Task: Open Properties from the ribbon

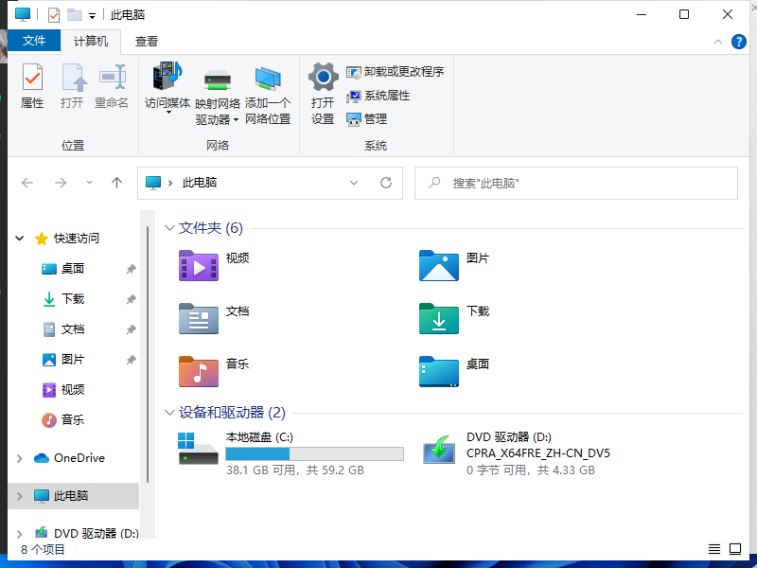Action: click(32, 90)
